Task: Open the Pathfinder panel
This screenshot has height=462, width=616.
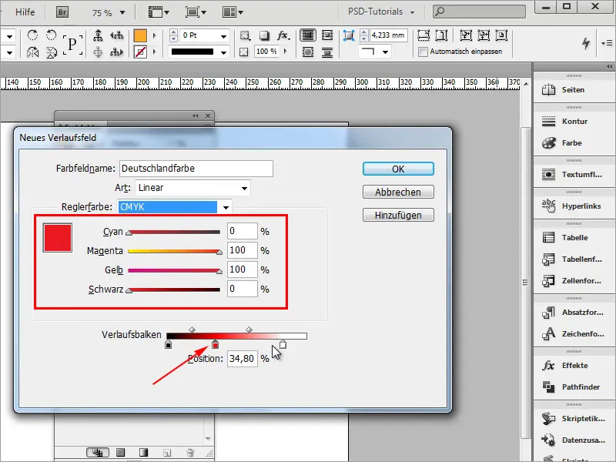Action: pyautogui.click(x=573, y=386)
